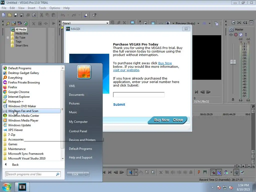
Task: Activate the What's This help icon
Action: point(94,15)
